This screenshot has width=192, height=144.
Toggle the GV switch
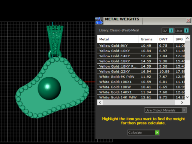168,30
